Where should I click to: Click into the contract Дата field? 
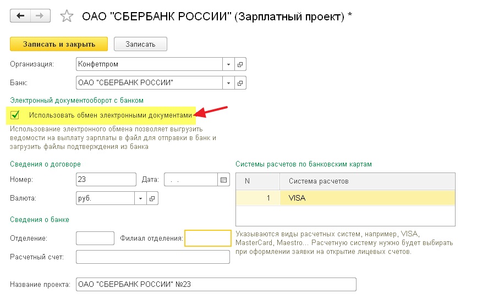coord(191,180)
